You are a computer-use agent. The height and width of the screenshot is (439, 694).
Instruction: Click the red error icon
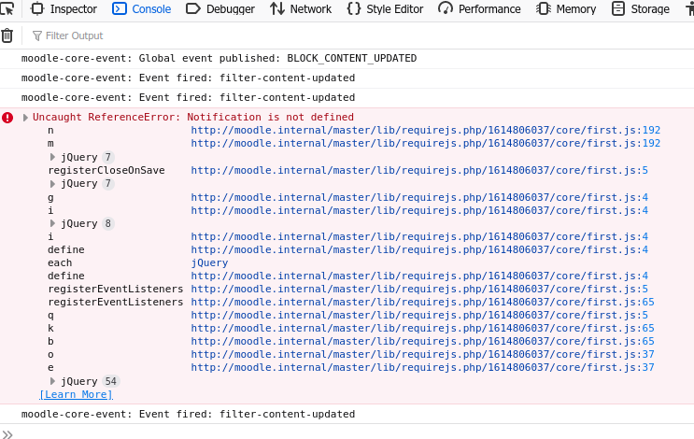7,118
